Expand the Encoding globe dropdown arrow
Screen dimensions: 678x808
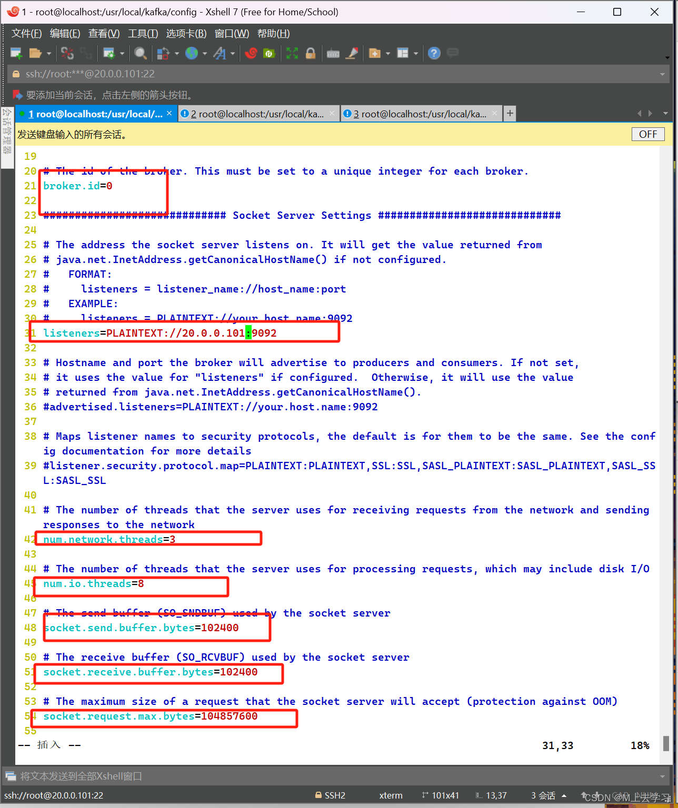pyautogui.click(x=205, y=53)
